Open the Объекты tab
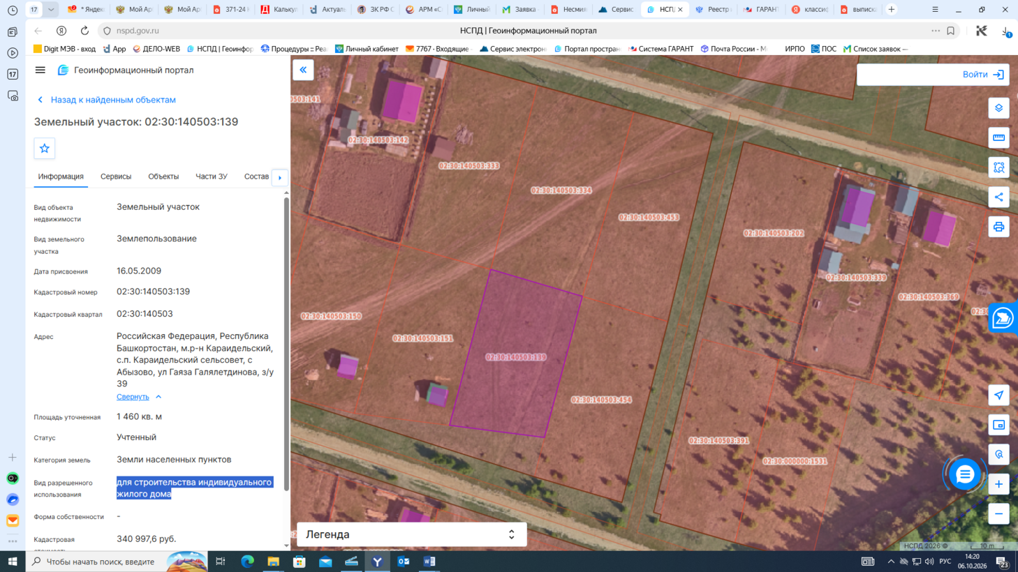 [163, 176]
